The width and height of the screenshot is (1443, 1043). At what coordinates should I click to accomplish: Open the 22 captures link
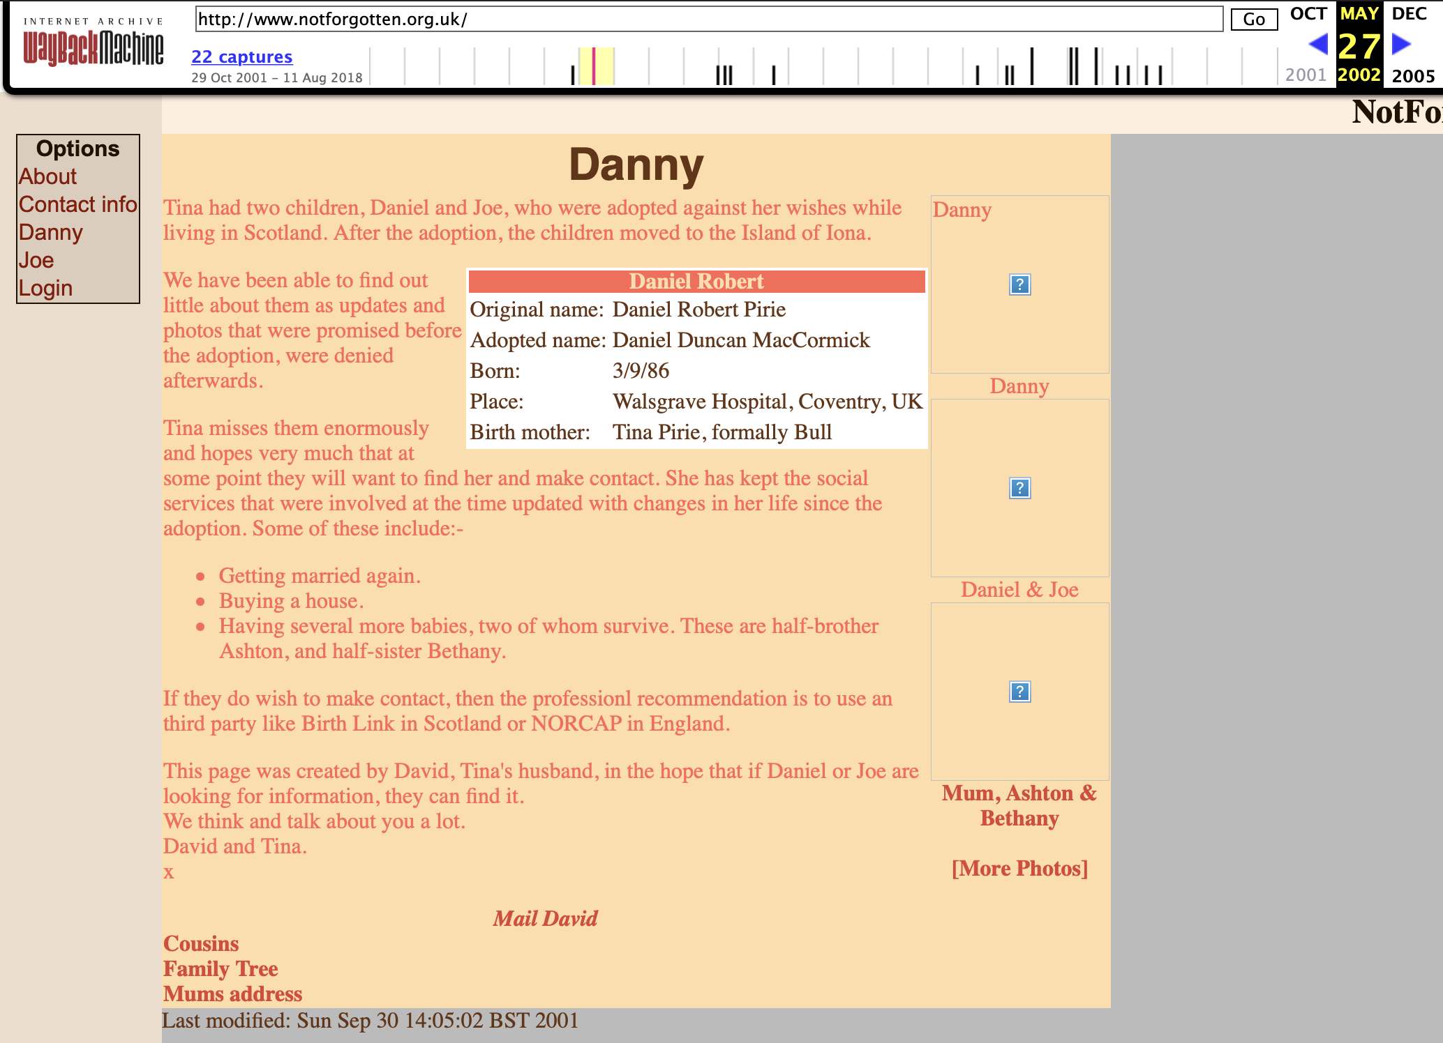coord(242,56)
